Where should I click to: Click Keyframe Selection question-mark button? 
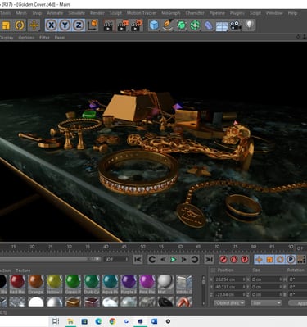tap(245, 259)
